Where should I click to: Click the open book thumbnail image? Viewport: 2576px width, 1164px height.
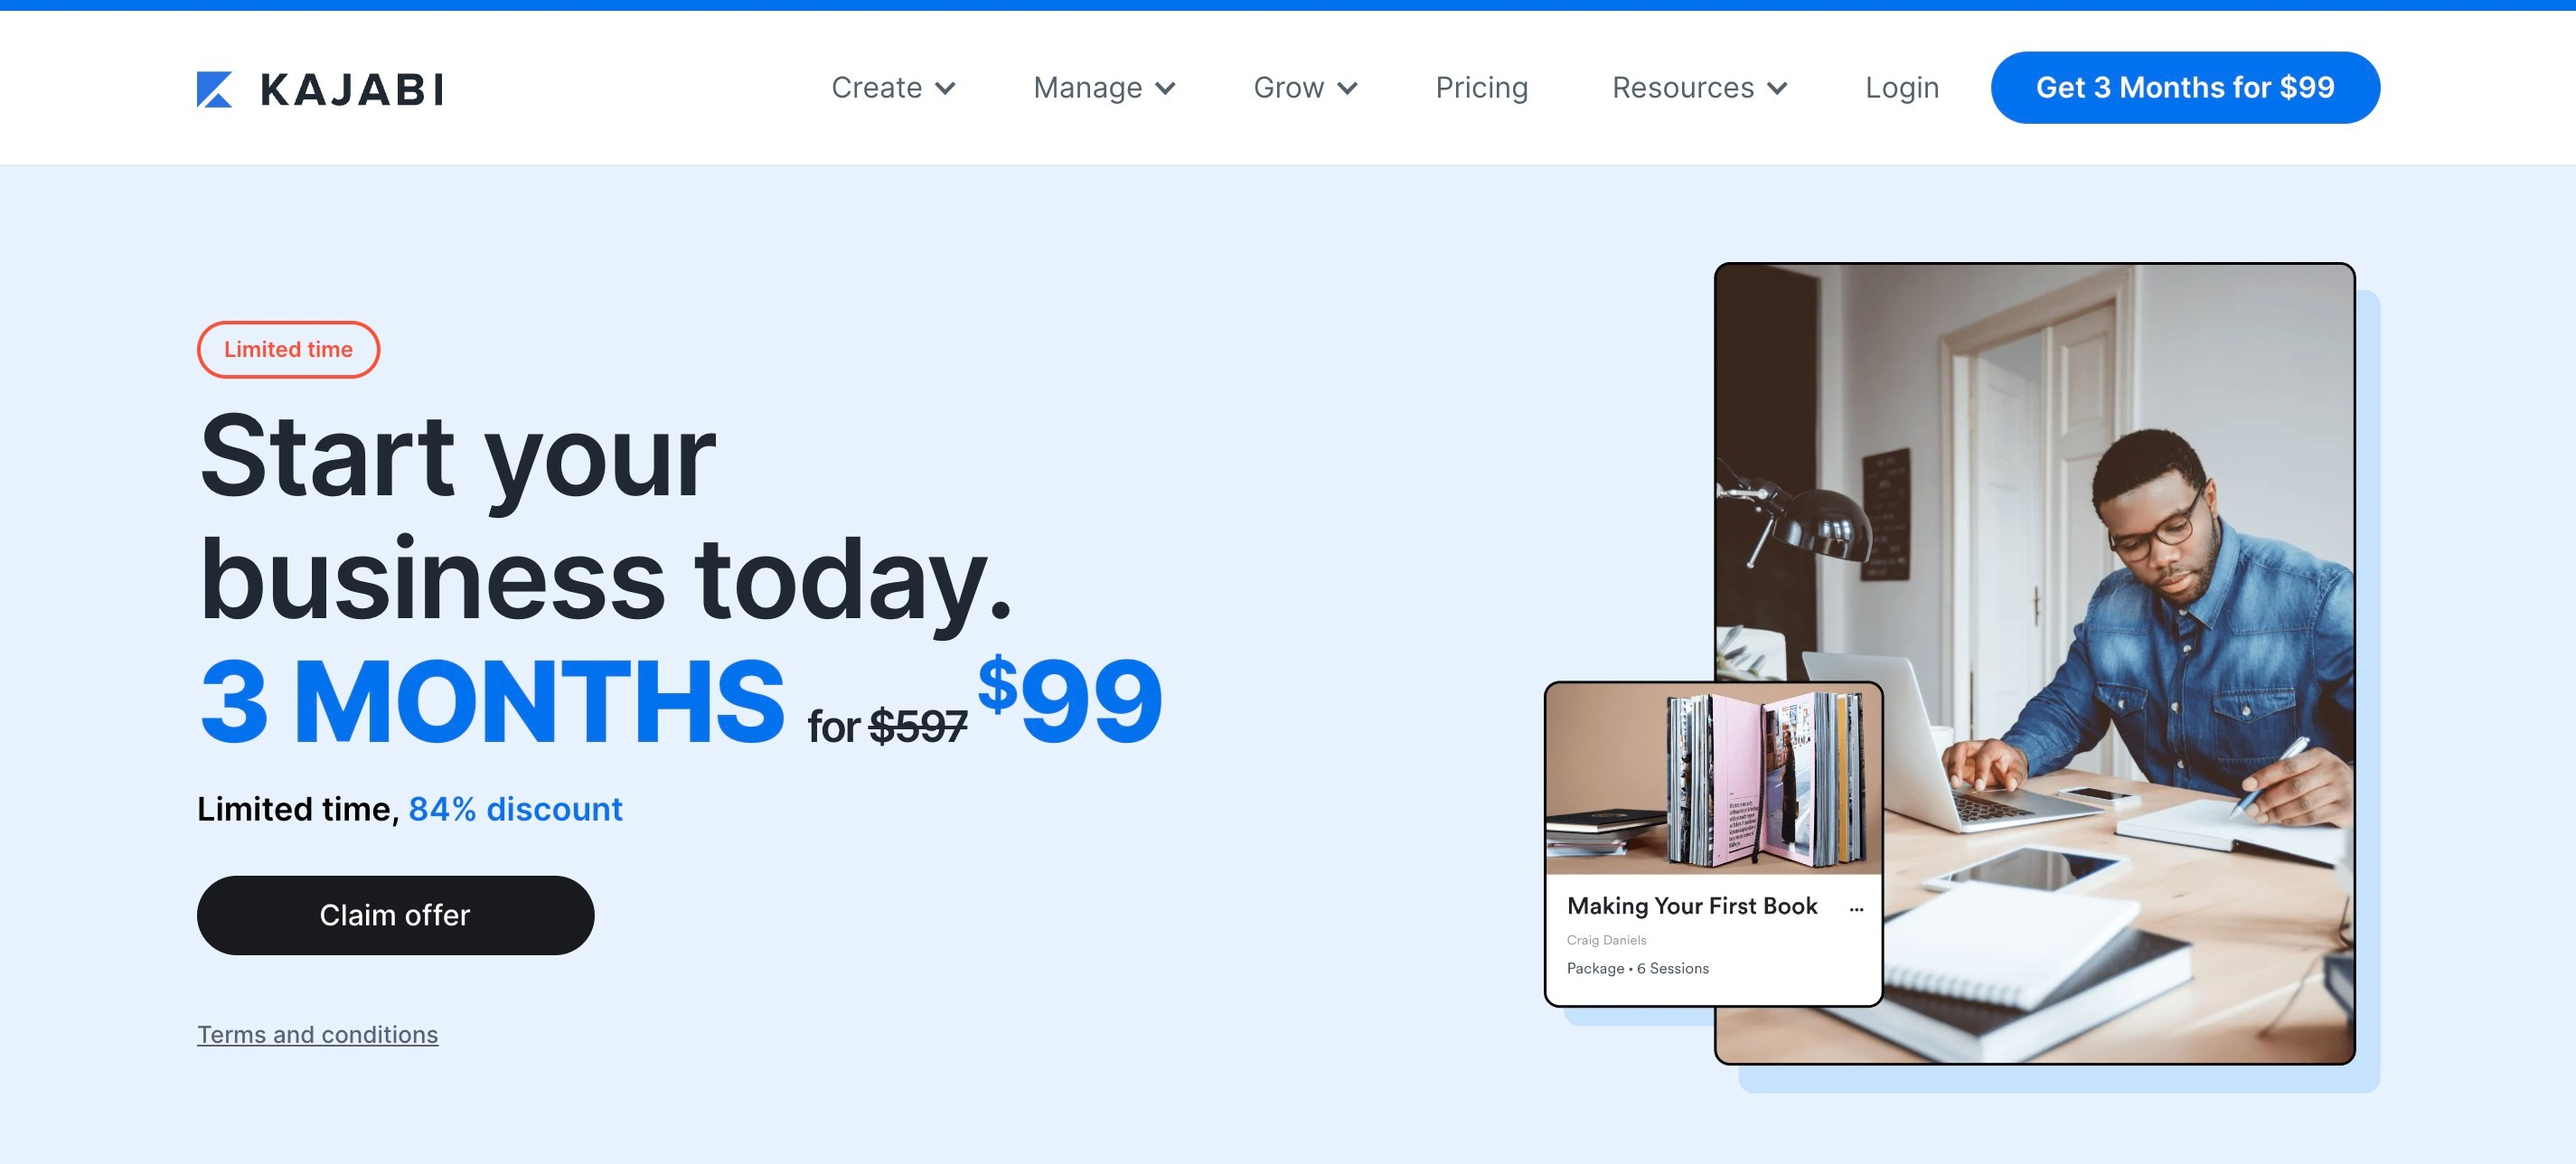1713,779
